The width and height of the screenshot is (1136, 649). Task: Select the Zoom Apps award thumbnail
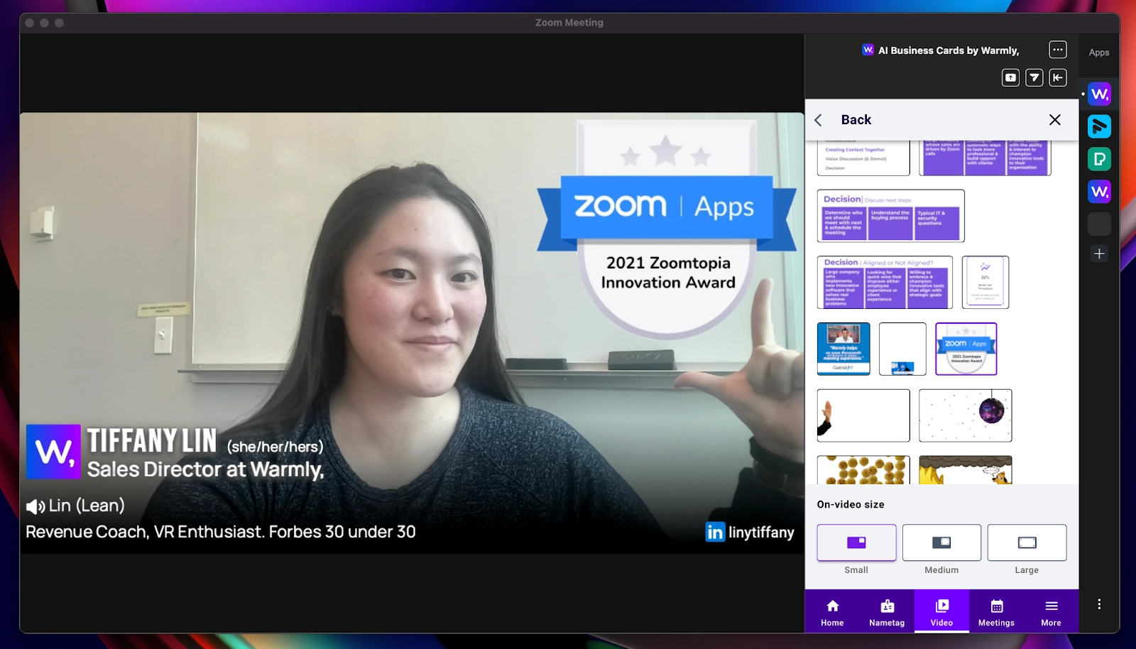(x=966, y=349)
